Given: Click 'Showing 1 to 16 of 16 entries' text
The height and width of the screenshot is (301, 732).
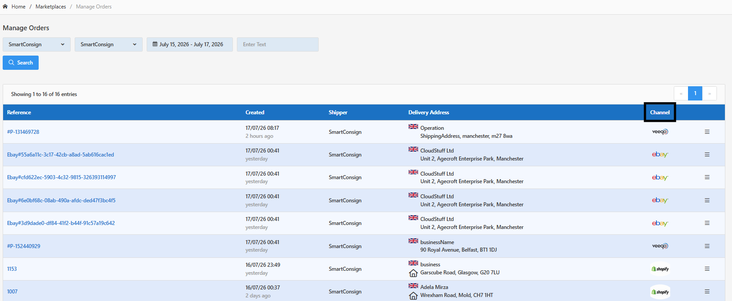Looking at the screenshot, I should [x=44, y=94].
